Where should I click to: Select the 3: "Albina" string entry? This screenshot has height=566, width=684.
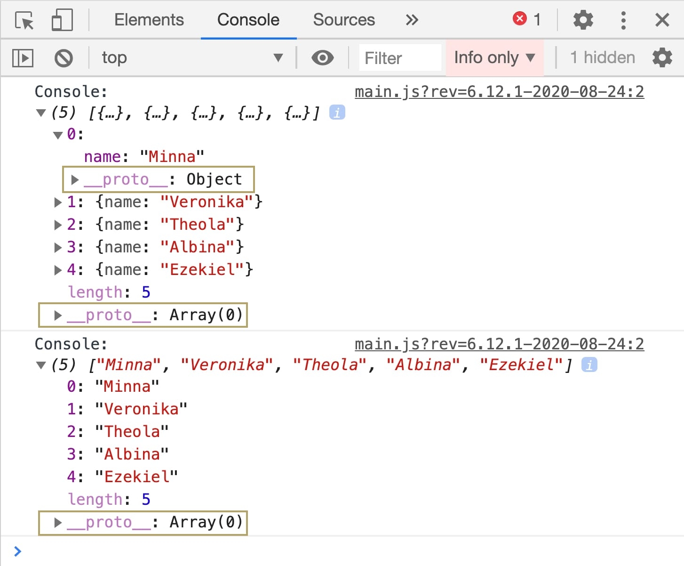[118, 454]
